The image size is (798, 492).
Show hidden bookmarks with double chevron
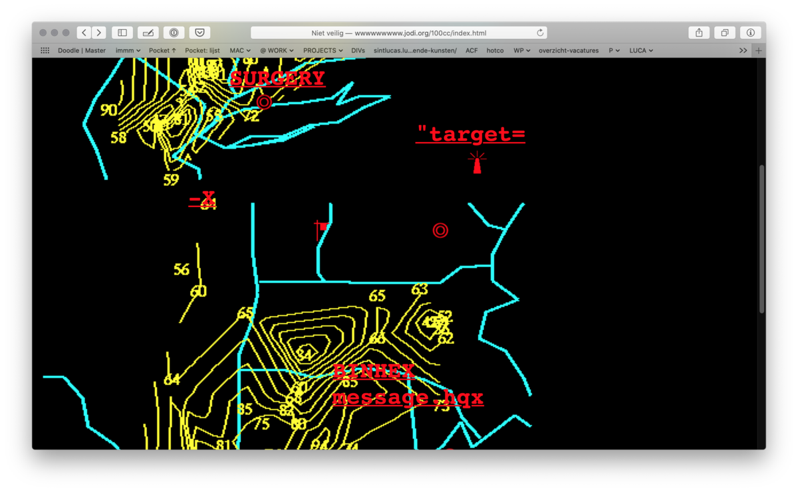(x=743, y=50)
